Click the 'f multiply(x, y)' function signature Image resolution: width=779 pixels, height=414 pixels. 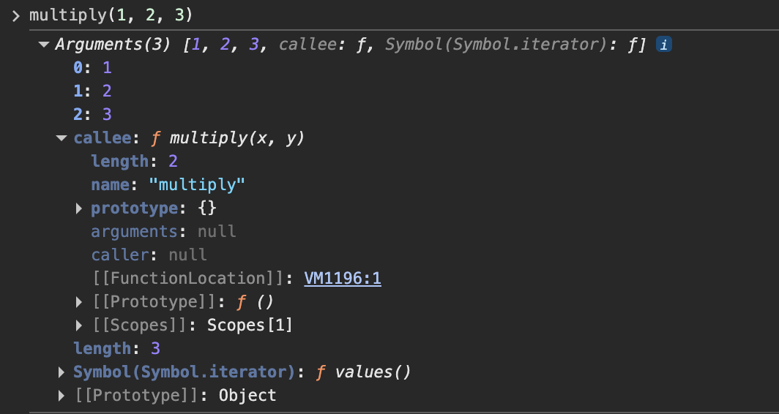pos(227,138)
